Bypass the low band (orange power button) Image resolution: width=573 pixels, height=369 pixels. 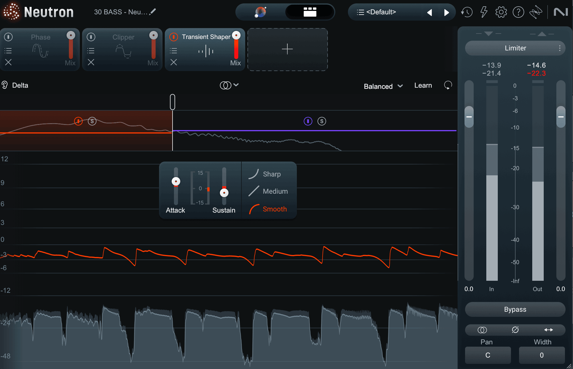78,121
